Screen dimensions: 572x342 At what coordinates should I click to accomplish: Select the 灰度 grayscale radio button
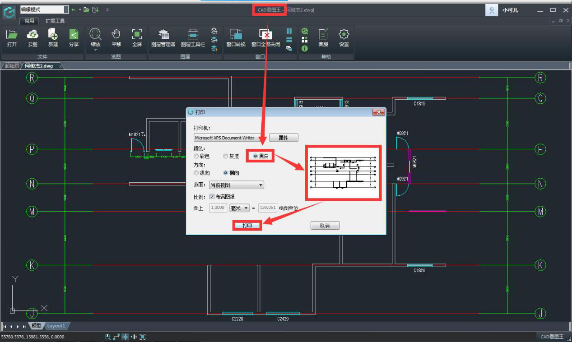pos(226,156)
